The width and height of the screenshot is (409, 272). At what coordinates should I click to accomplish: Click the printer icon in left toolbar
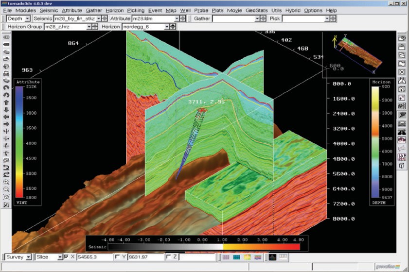click(x=6, y=73)
